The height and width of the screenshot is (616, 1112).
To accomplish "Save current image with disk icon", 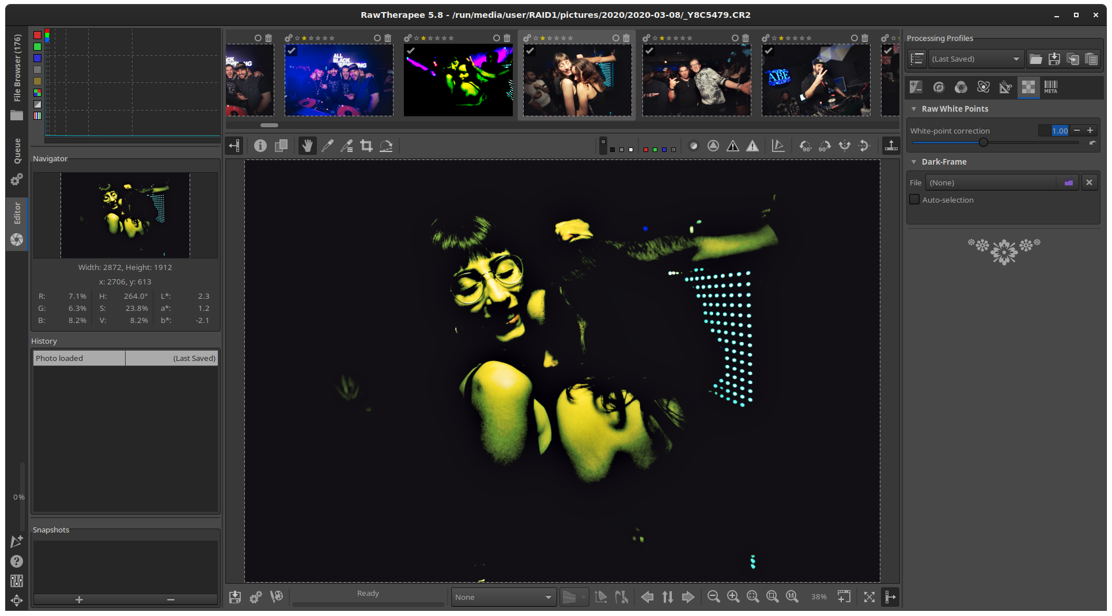I will click(x=235, y=597).
